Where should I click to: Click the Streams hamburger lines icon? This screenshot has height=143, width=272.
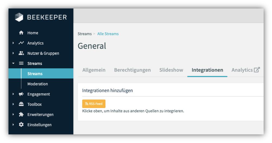(x=21, y=63)
